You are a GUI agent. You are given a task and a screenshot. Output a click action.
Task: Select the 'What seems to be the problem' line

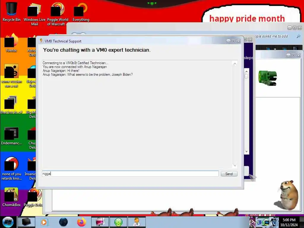click(88, 75)
